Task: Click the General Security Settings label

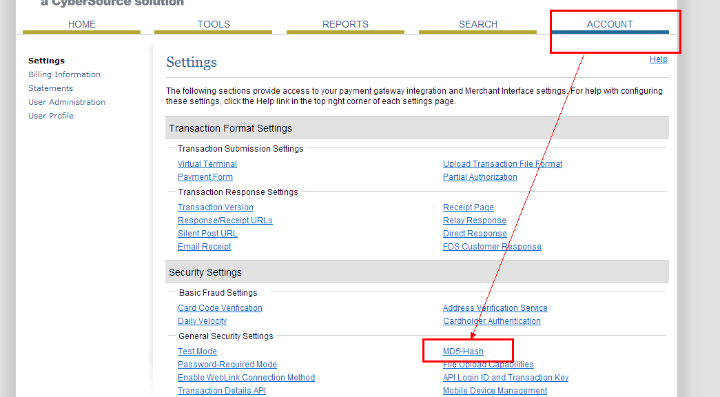Action: coord(225,336)
